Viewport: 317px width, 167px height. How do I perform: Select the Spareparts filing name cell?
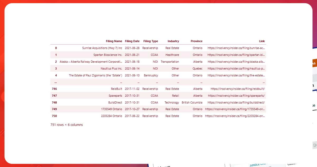115,96
